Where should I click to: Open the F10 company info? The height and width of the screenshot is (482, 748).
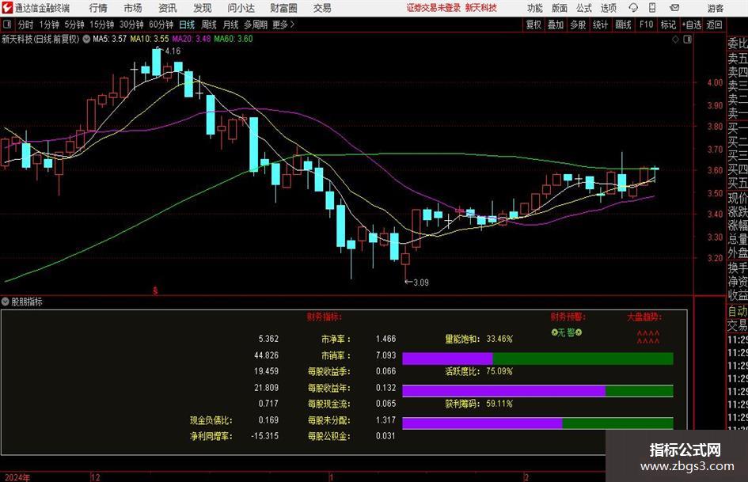[x=647, y=25]
